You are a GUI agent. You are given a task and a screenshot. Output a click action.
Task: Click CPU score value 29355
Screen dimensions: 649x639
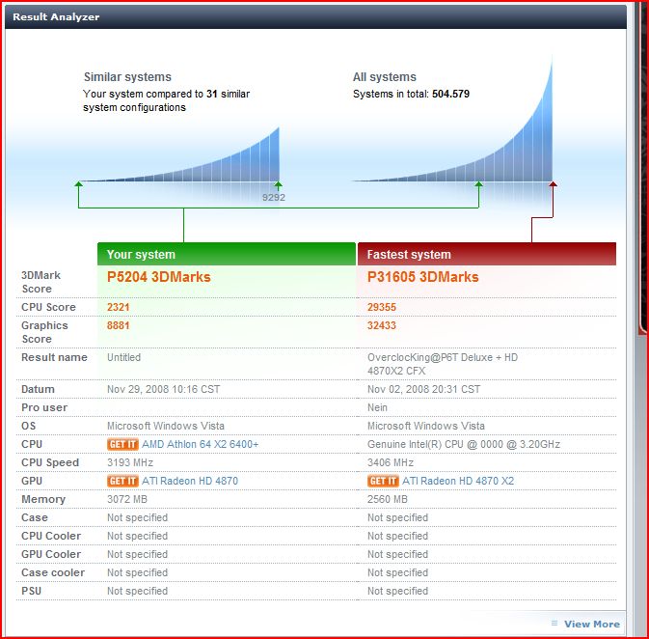[x=382, y=307]
